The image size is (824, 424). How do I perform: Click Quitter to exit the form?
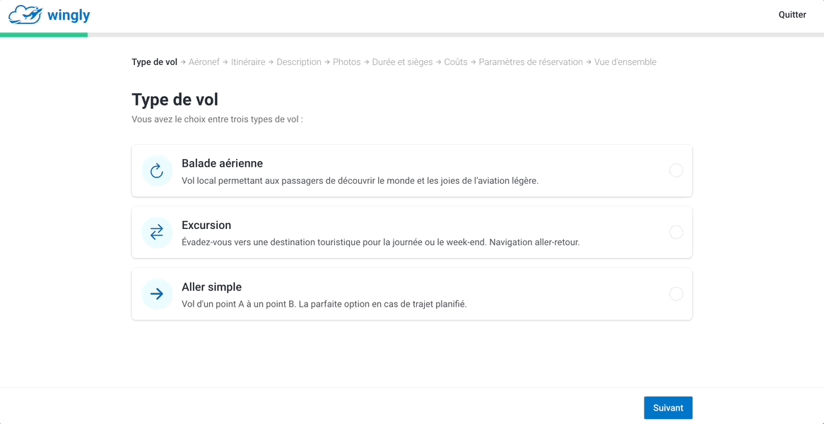click(792, 15)
